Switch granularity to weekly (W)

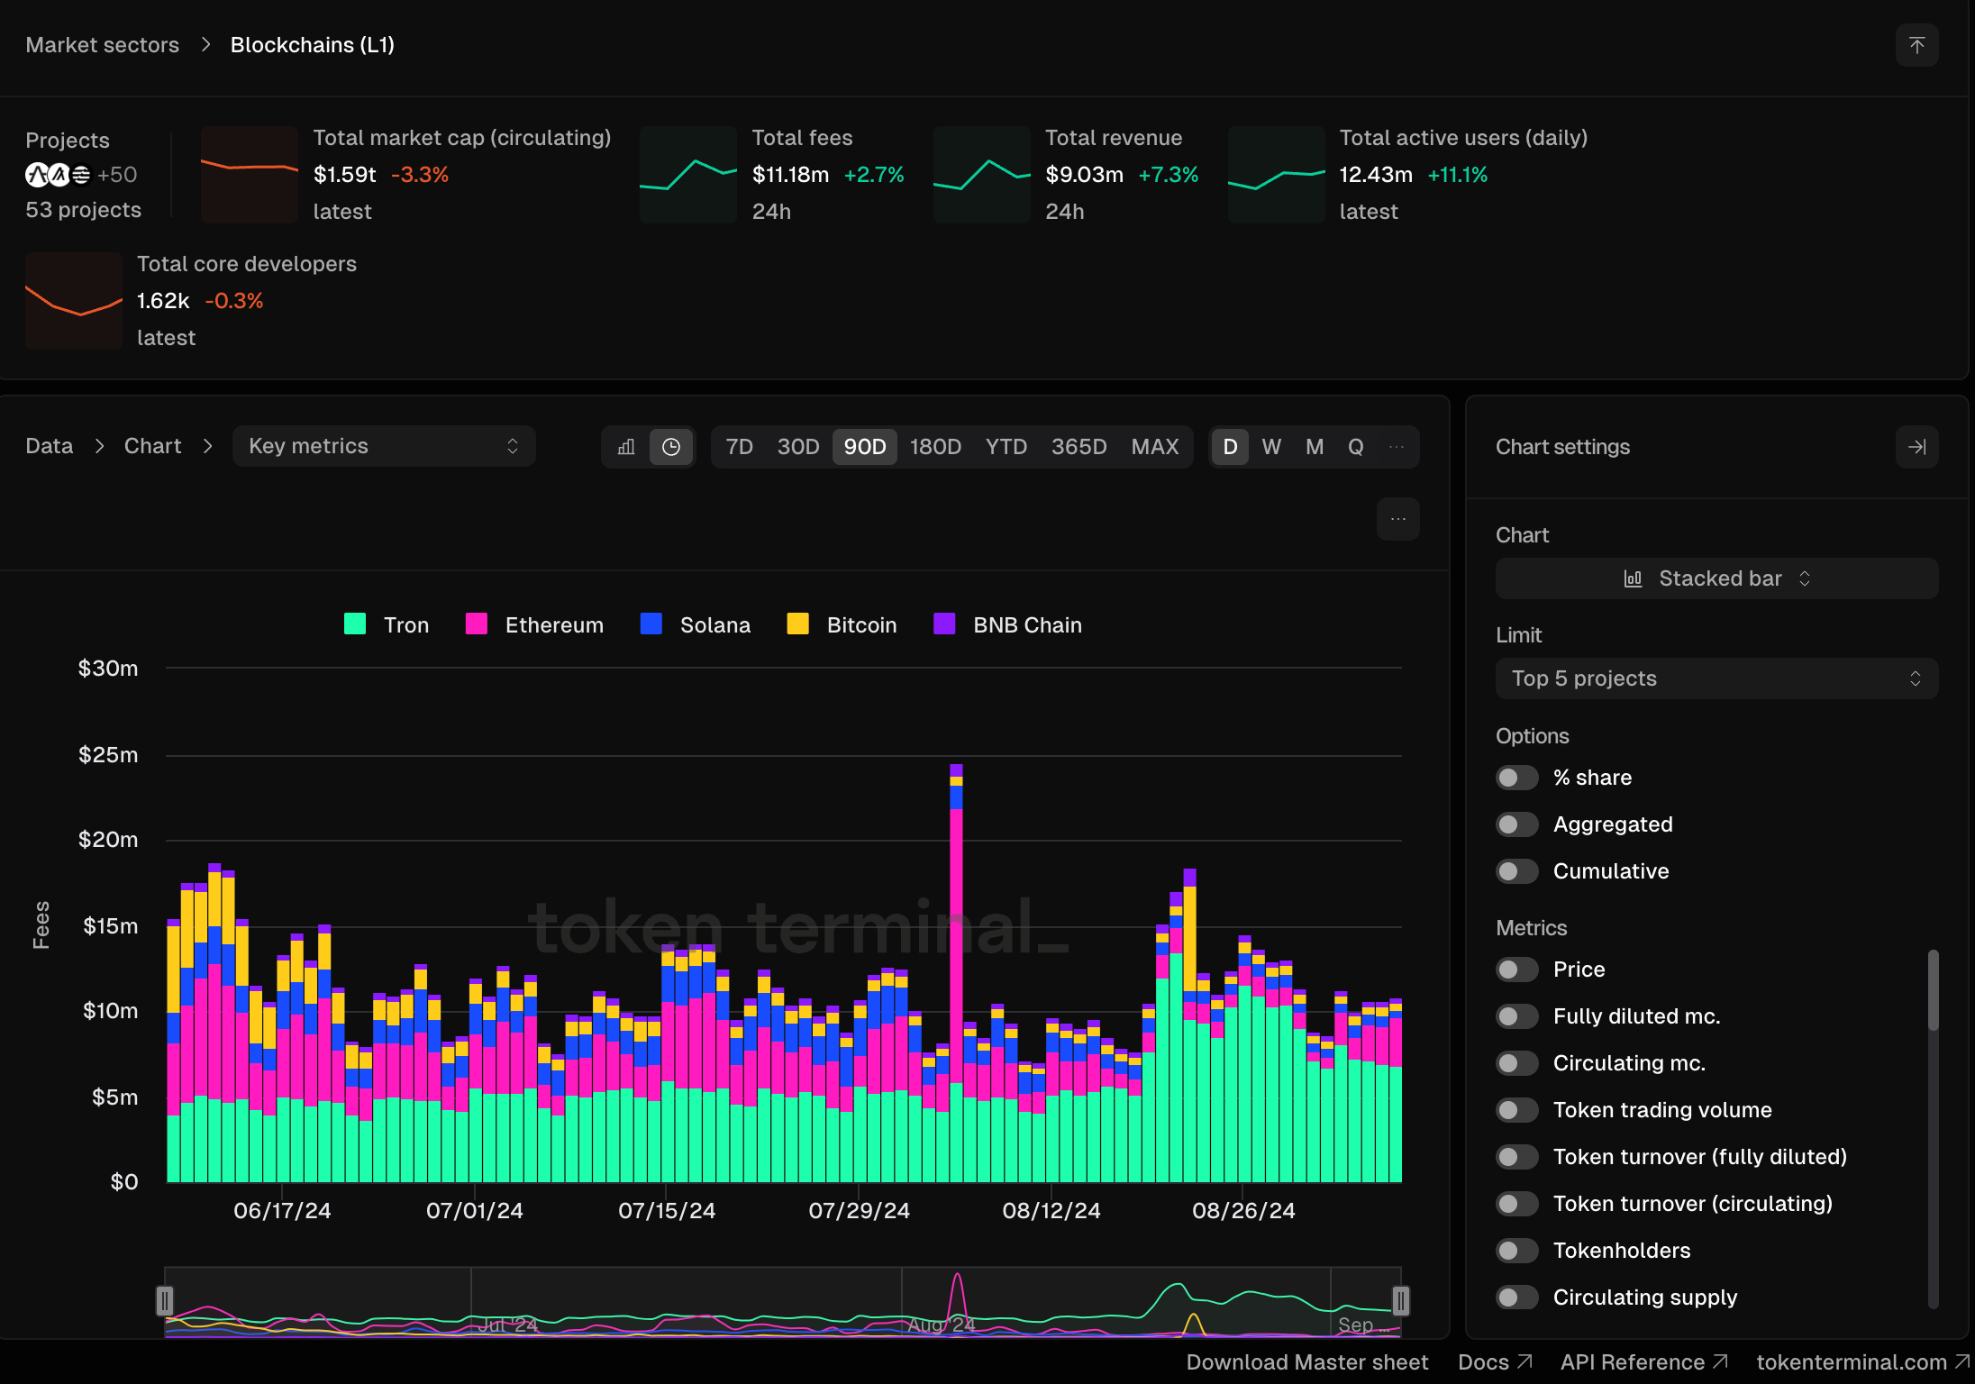pos(1271,447)
